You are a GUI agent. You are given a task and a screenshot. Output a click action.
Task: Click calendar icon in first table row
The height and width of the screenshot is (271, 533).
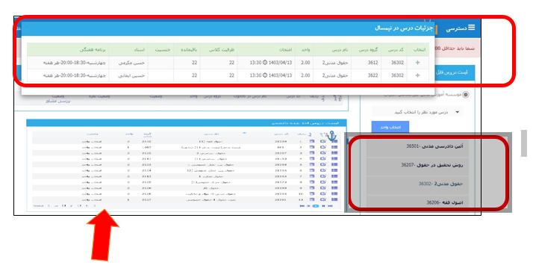coord(312,141)
